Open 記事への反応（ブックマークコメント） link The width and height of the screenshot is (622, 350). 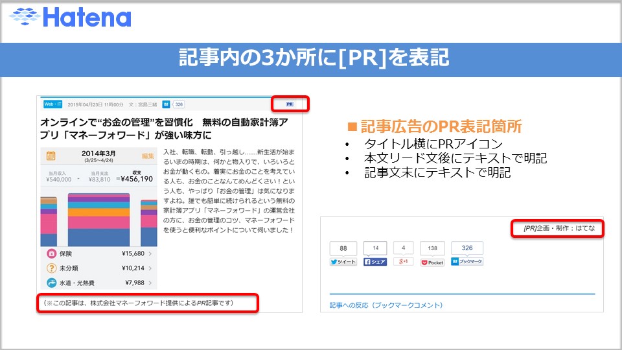(x=386, y=305)
